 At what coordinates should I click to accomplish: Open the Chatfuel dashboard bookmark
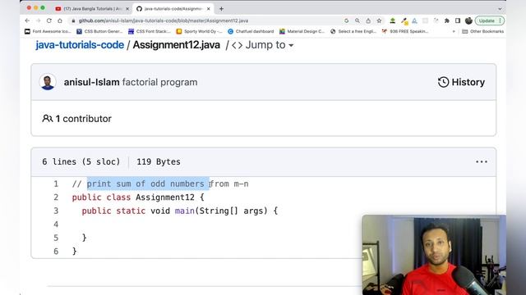click(251, 31)
